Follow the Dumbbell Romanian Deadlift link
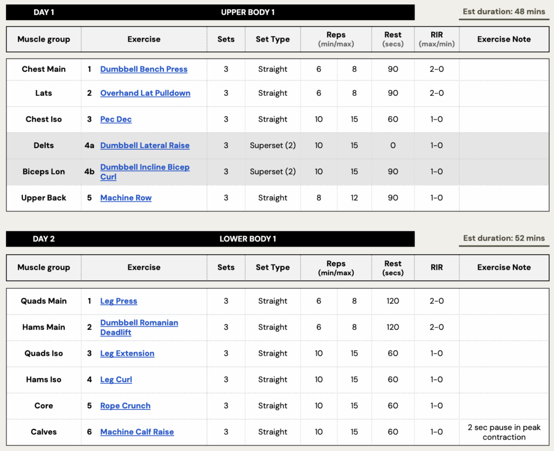This screenshot has width=554, height=451. pyautogui.click(x=139, y=323)
